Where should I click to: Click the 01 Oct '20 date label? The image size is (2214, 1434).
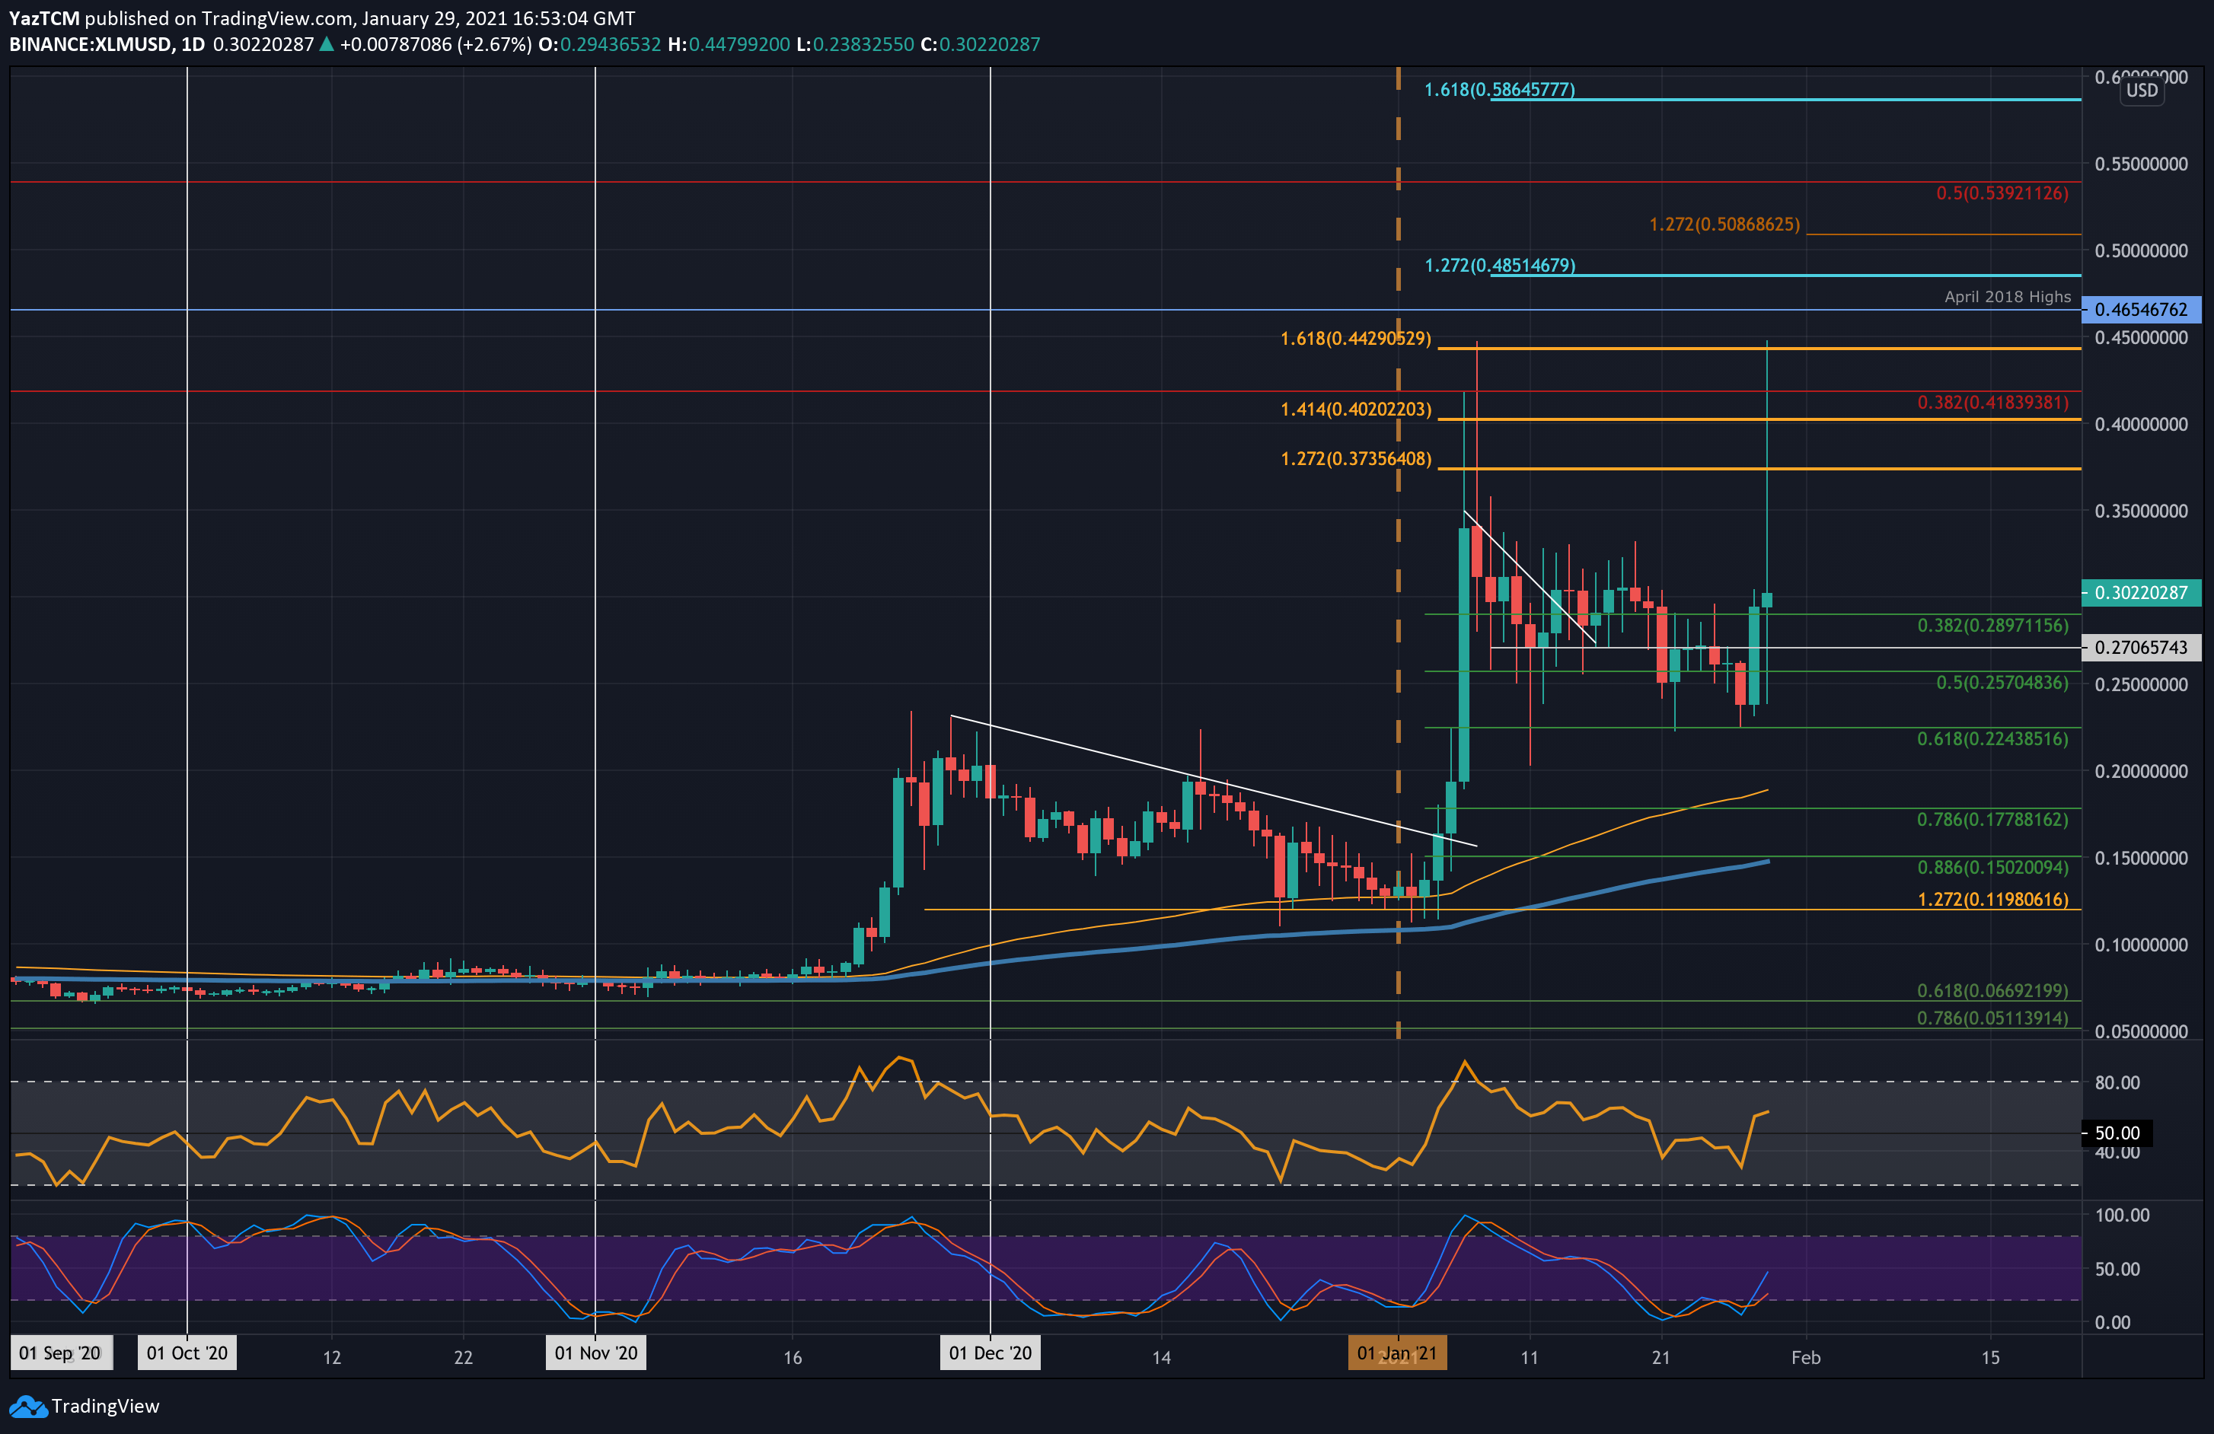(187, 1353)
